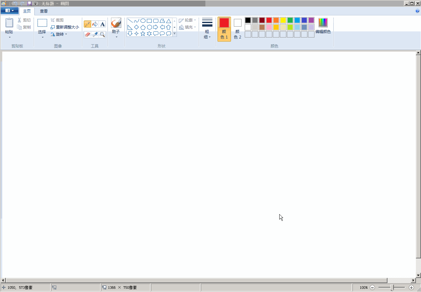The height and width of the screenshot is (292, 421).
Task: Choose the Cloud callout shape
Action: tap(169, 33)
